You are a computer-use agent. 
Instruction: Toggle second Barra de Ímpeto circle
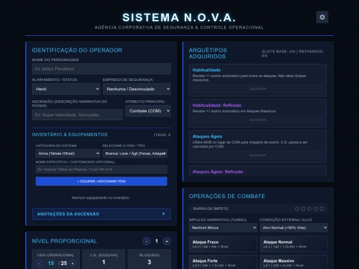(303, 209)
